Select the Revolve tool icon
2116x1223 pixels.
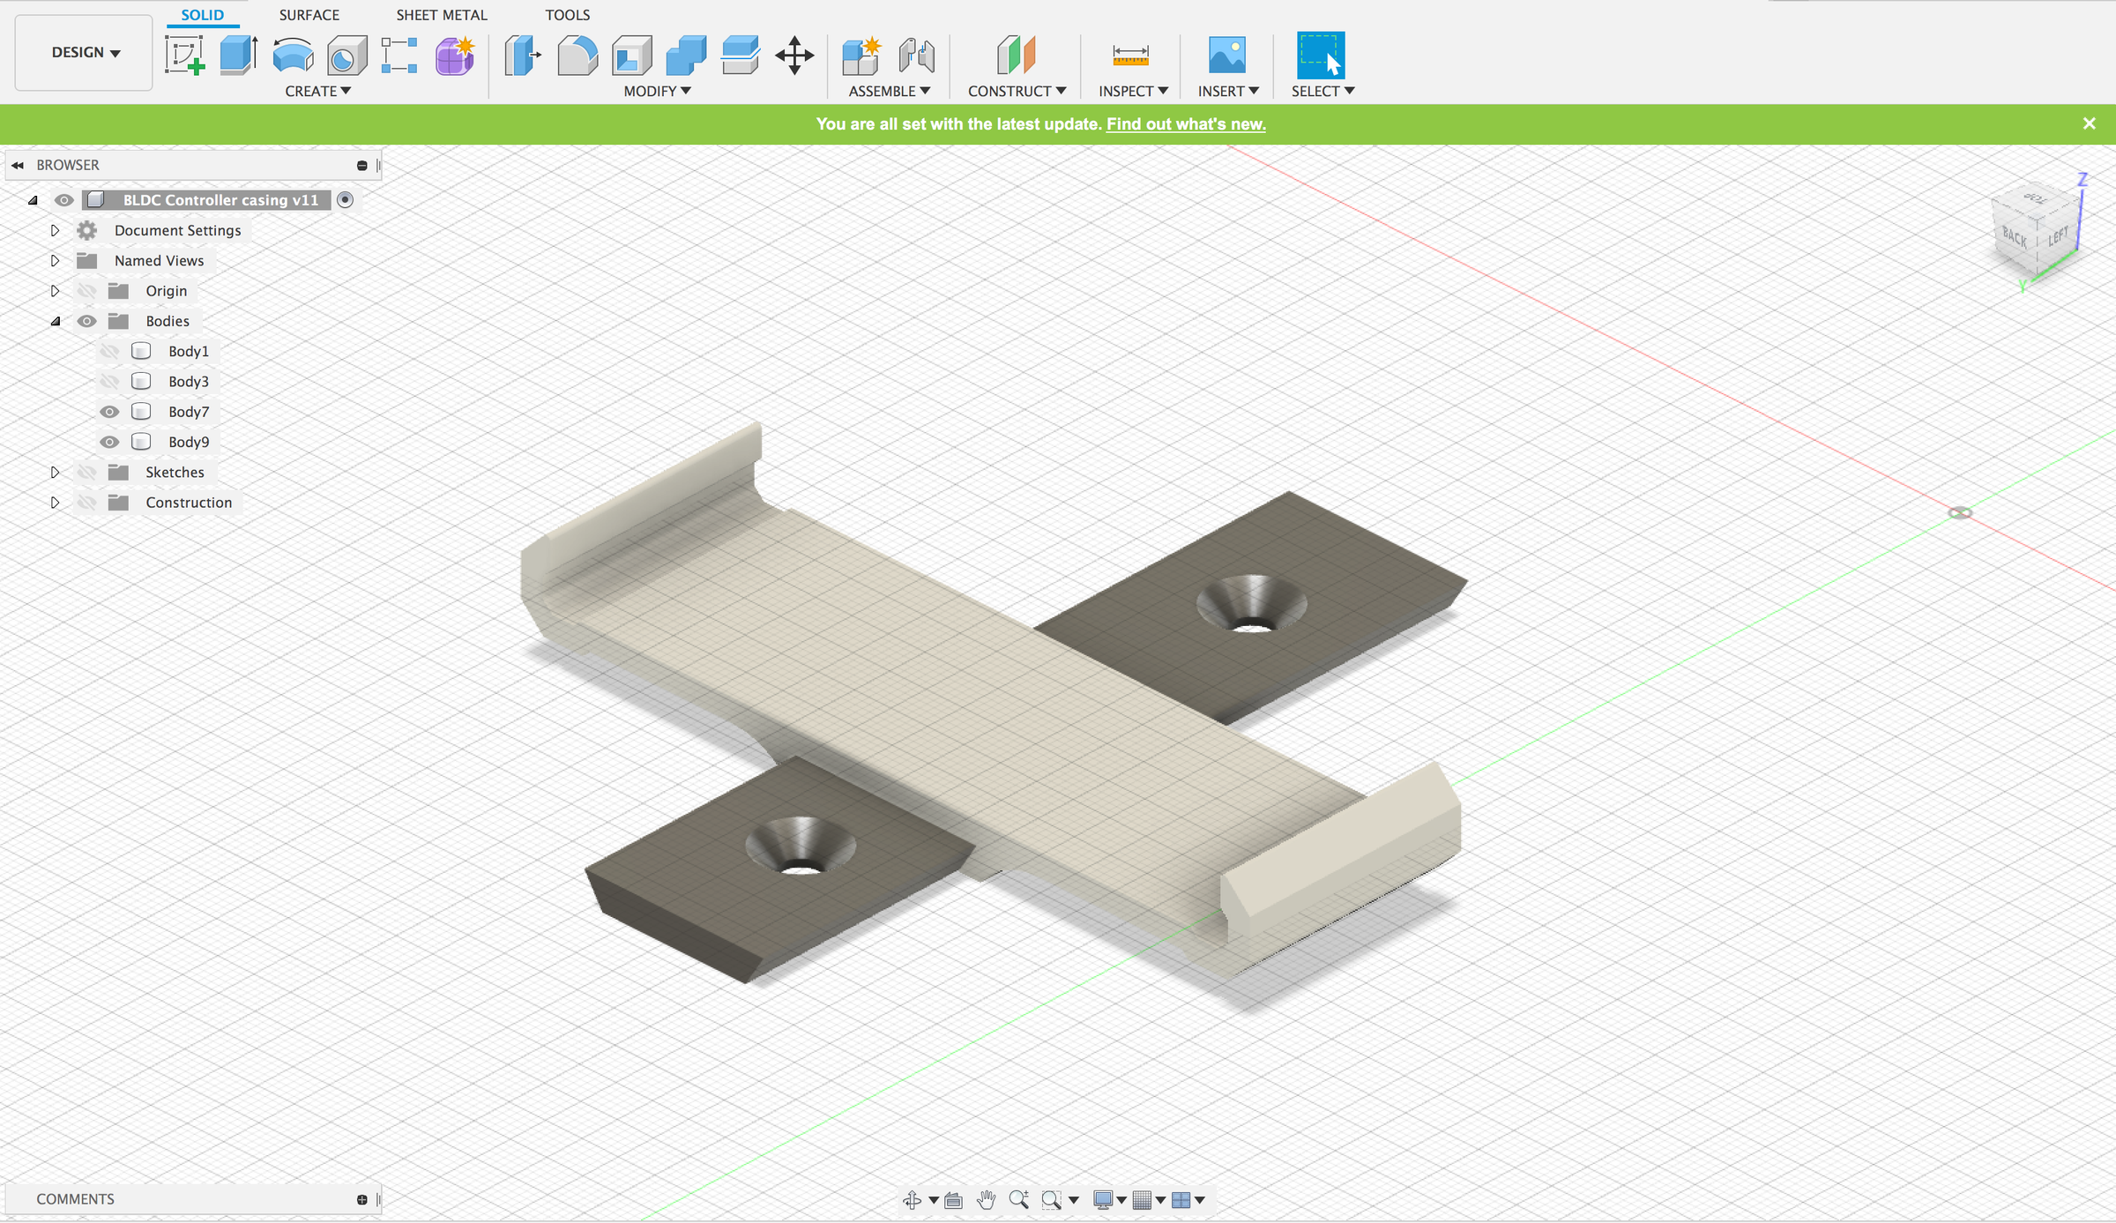coord(293,56)
